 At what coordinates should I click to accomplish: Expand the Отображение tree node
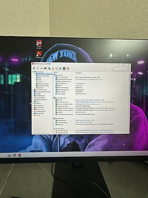tap(33, 96)
